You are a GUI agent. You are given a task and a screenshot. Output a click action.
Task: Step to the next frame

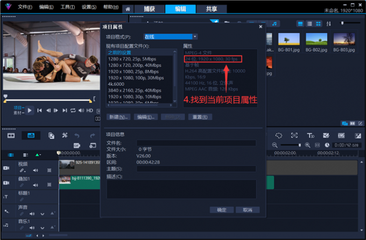pyautogui.click(x=56, y=111)
